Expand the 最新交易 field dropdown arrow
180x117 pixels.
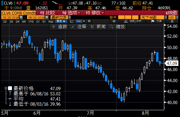[x=70, y=17]
